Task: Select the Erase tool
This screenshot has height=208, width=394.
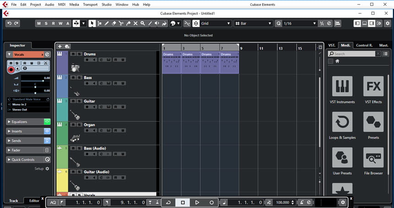Action: click(114, 23)
